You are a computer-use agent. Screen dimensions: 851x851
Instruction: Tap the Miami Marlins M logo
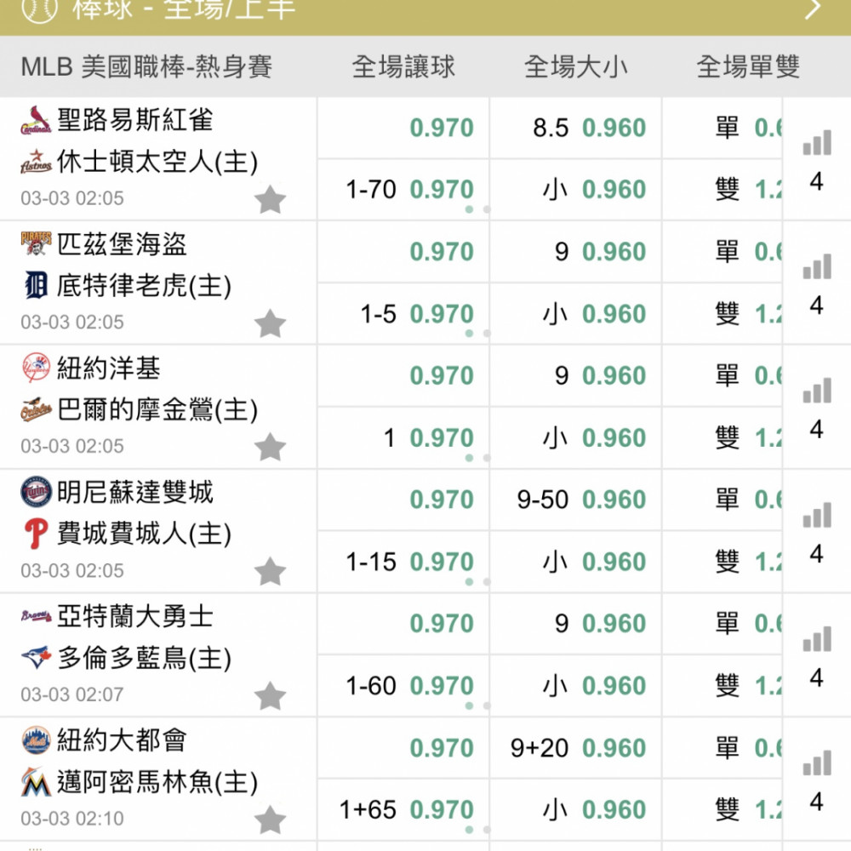36,781
